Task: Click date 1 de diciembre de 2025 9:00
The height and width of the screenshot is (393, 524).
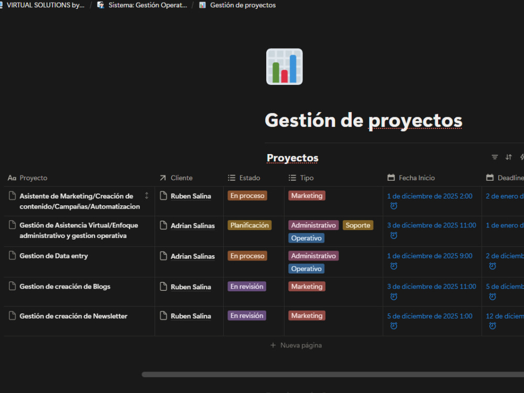Action: 430,256
